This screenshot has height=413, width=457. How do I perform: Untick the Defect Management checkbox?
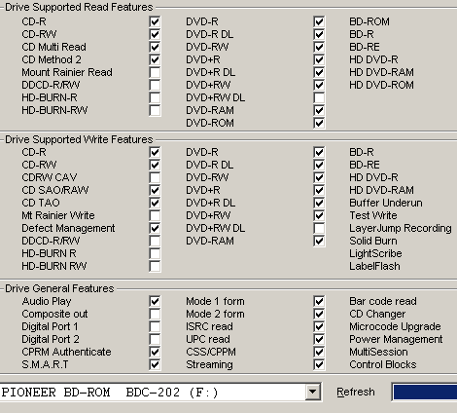155,228
